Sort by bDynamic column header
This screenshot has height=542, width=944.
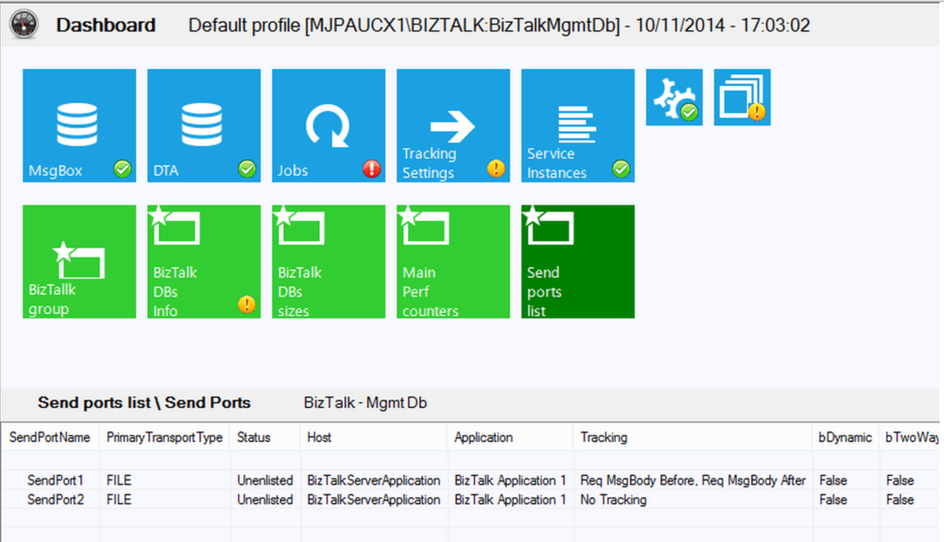pos(845,437)
